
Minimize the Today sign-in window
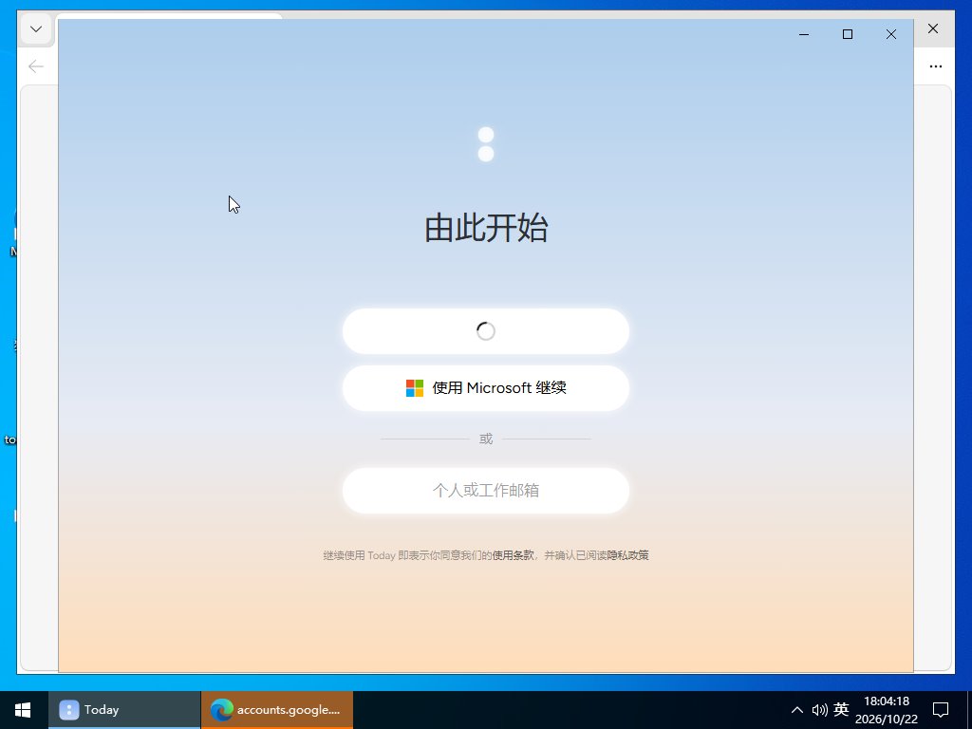click(x=804, y=35)
